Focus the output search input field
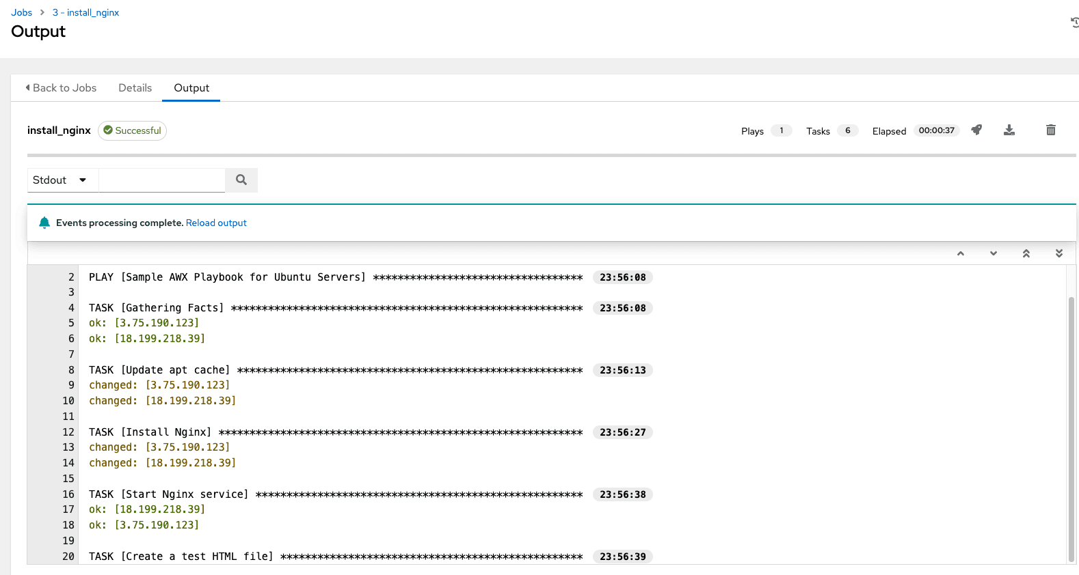Viewport: 1079px width, 575px height. tap(162, 180)
